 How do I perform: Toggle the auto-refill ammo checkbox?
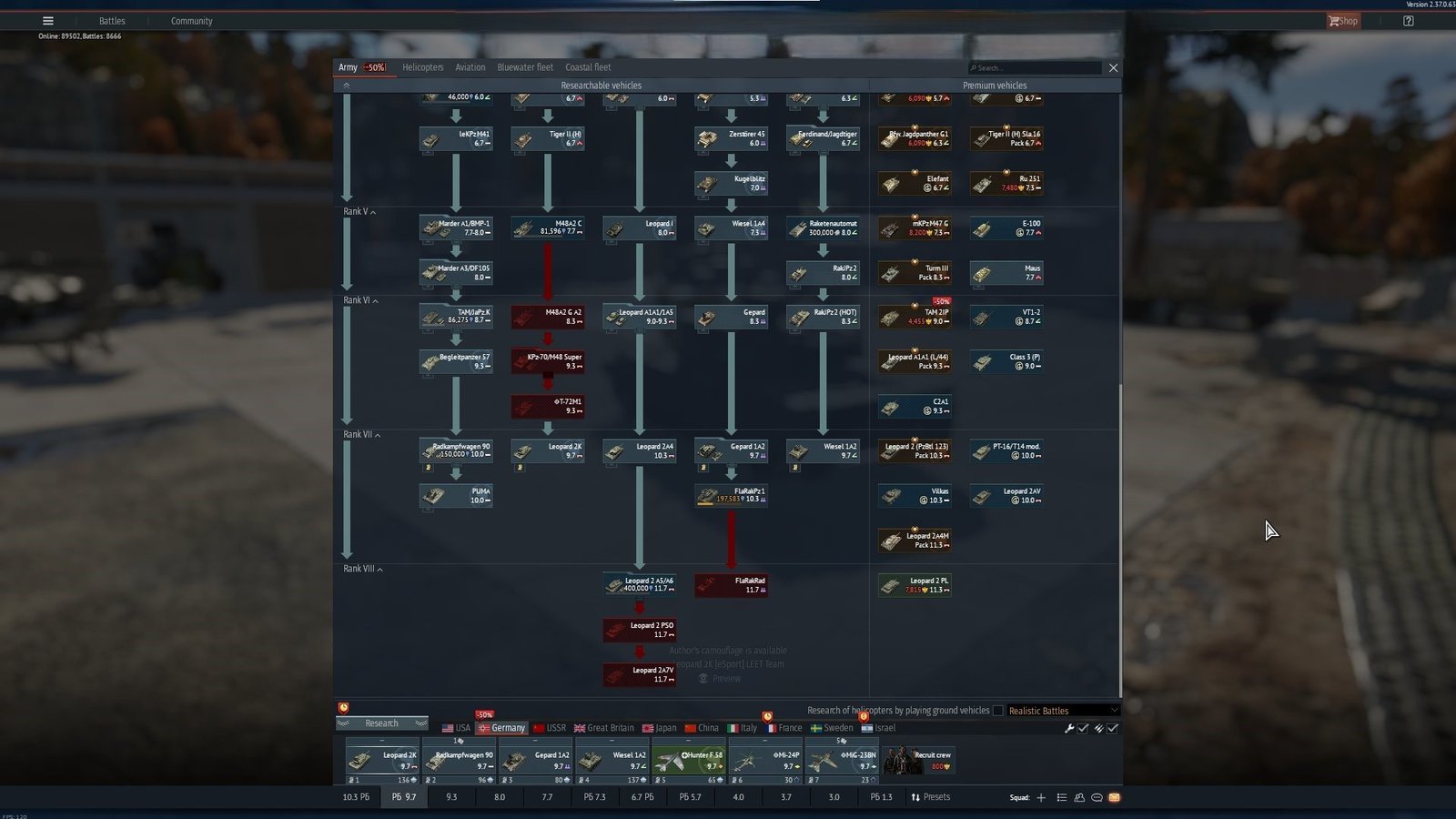(x=1113, y=728)
